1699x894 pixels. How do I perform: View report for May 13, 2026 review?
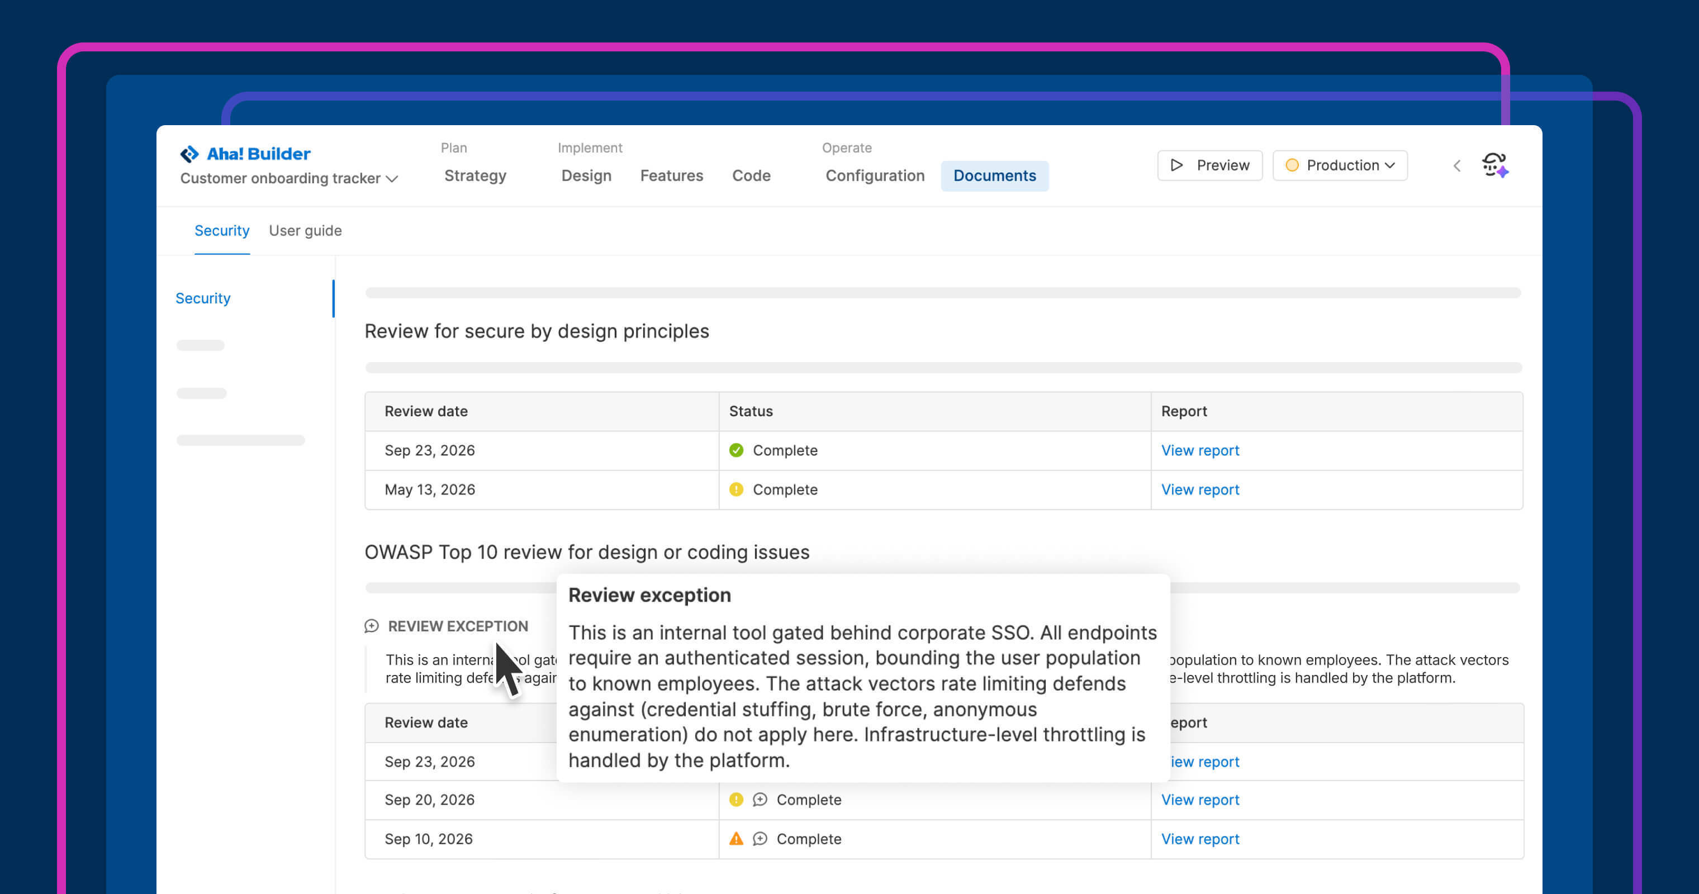pos(1200,489)
